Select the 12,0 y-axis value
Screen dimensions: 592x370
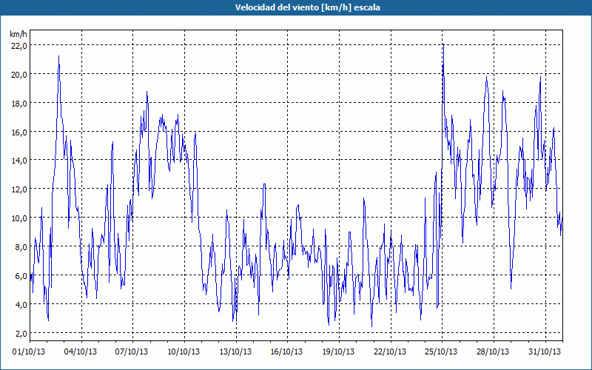pos(19,189)
